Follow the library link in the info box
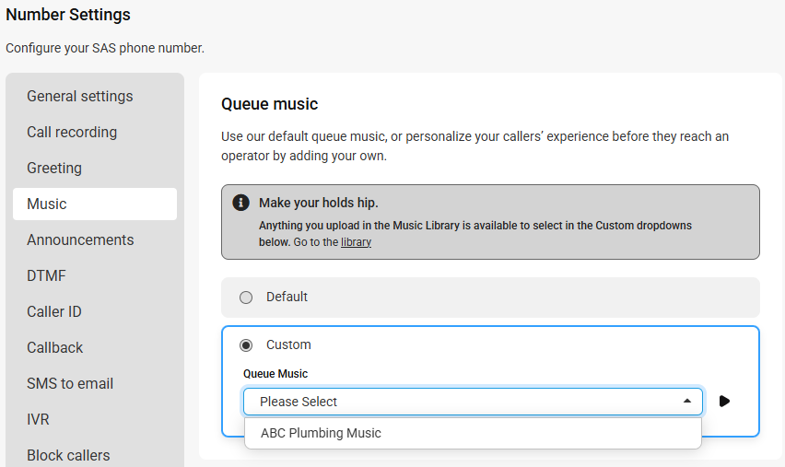The image size is (785, 467). tap(356, 242)
